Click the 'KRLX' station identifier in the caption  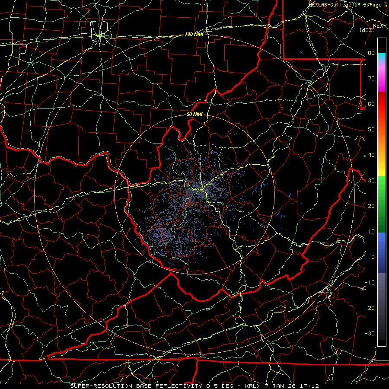(x=253, y=386)
